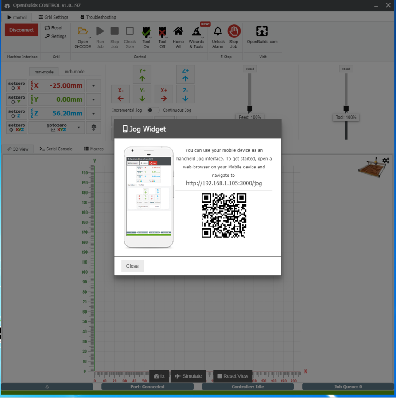Switch to the Grbl Settings tab
Viewport: 396px width, 398px height.
(x=53, y=17)
